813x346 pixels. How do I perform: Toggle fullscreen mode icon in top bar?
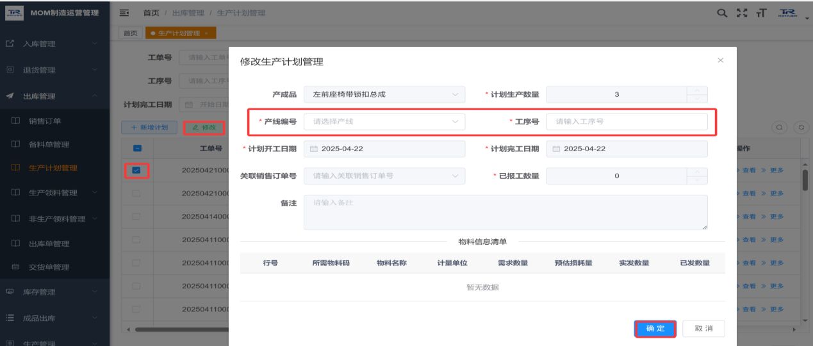pyautogui.click(x=742, y=13)
